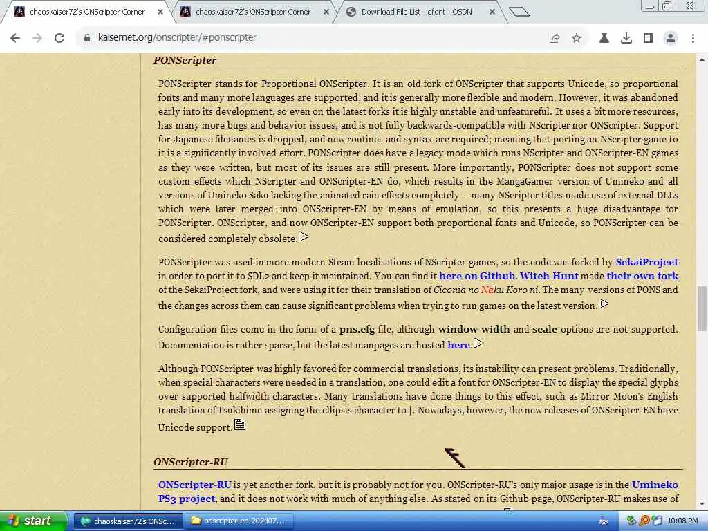Image resolution: width=708 pixels, height=531 pixels.
Task: Focus the kaisernet.org address bar
Action: coord(312,38)
